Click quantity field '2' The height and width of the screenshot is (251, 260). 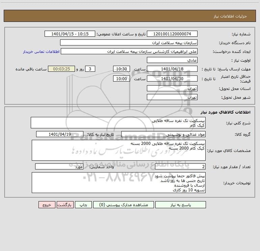(x=180, y=166)
